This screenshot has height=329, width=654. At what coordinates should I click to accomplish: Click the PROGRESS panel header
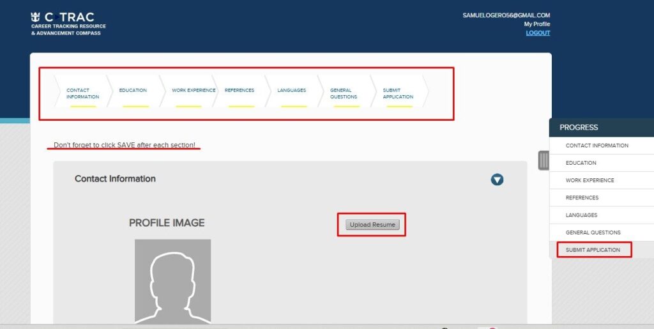[x=602, y=128]
